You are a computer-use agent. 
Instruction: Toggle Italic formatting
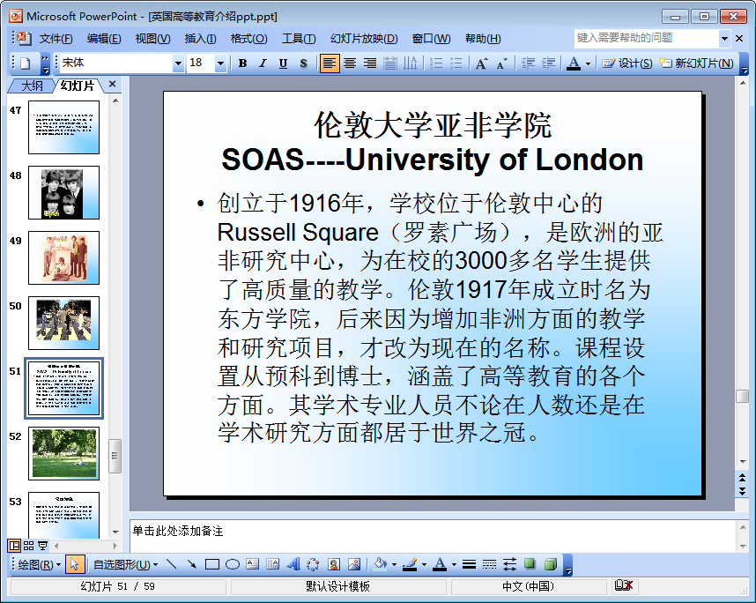coord(263,63)
